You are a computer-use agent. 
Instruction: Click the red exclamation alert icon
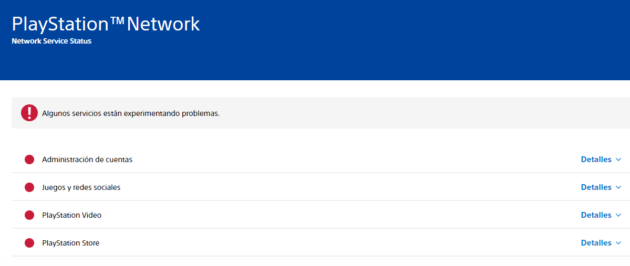29,113
